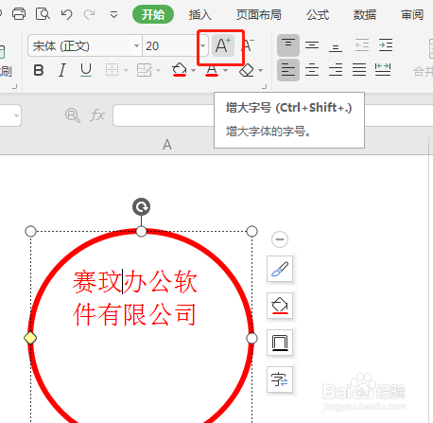This screenshot has height=423, width=433.
Task: Align text to top
Action: click(x=288, y=45)
